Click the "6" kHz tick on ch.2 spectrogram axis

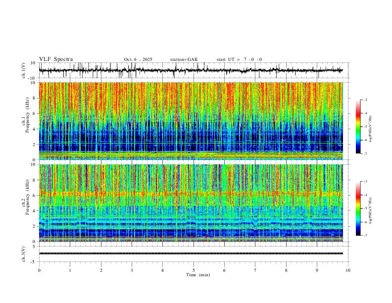point(34,196)
